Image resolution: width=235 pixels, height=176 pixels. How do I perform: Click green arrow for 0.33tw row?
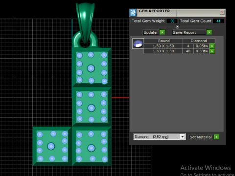tap(212, 51)
